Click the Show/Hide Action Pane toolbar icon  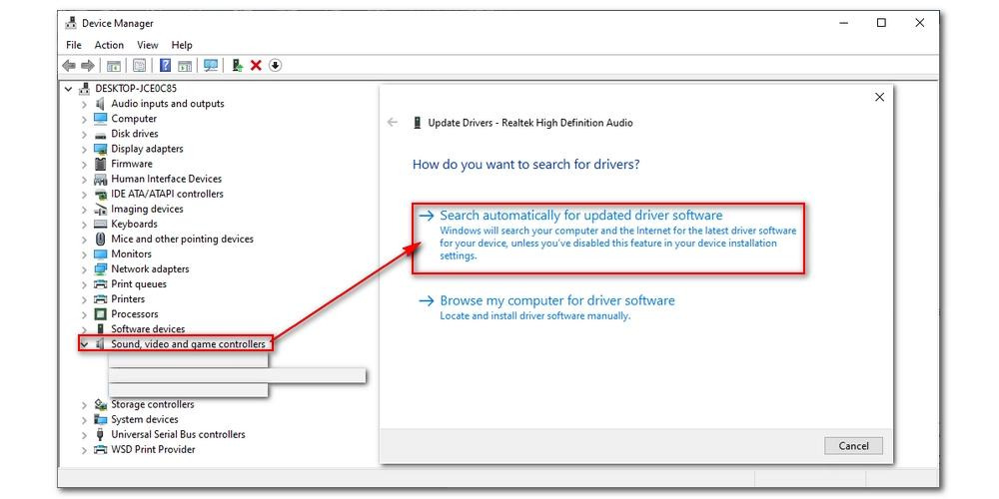pos(185,66)
